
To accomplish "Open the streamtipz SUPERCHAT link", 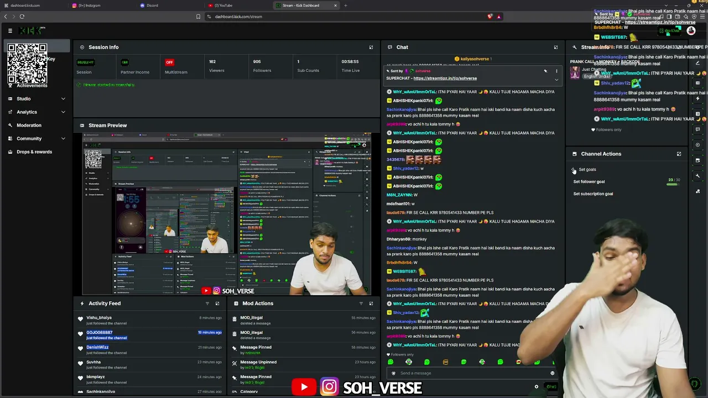I will coord(445,78).
